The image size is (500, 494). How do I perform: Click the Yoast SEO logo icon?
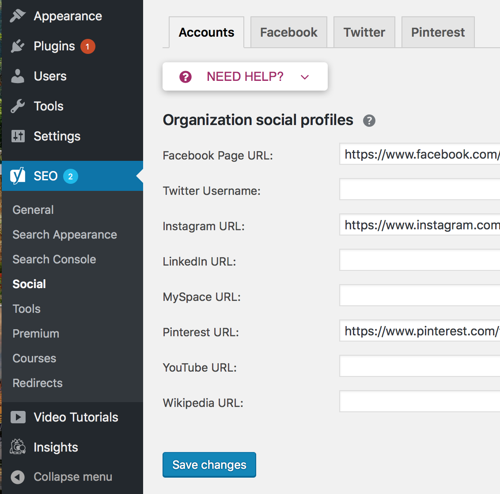coord(18,176)
